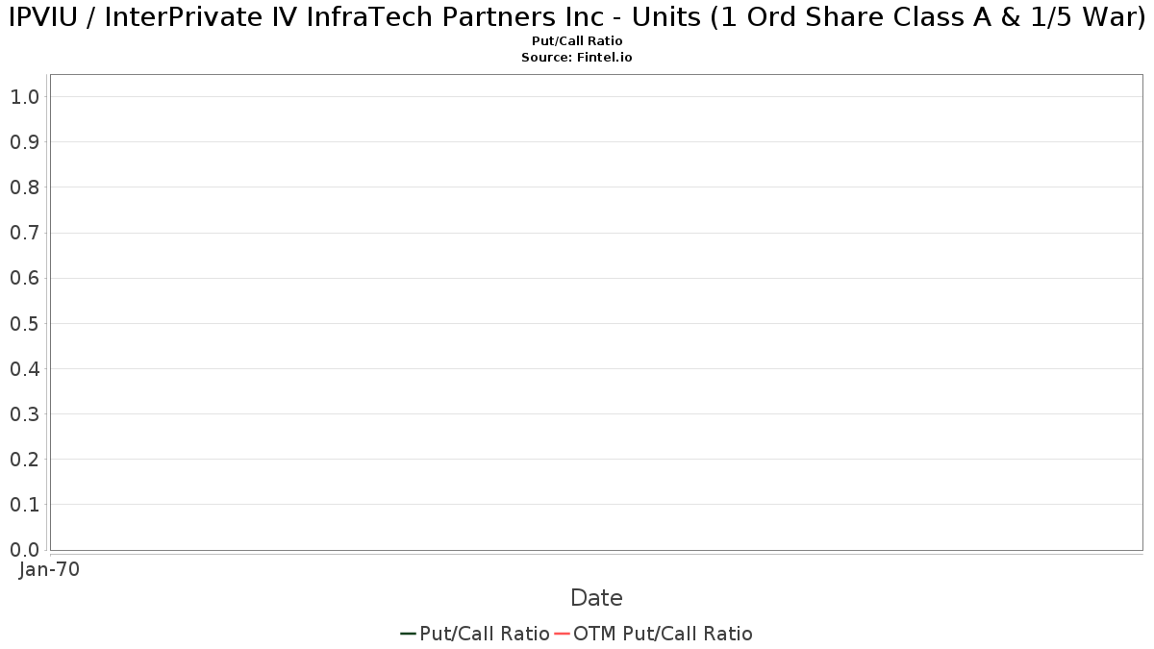Click the 0.5 y-axis label
Image resolution: width=1154 pixels, height=649 pixels.
coord(24,323)
